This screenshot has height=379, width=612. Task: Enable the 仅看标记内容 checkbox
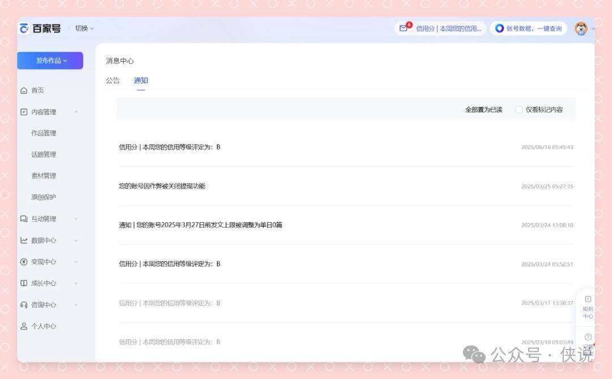(x=518, y=110)
